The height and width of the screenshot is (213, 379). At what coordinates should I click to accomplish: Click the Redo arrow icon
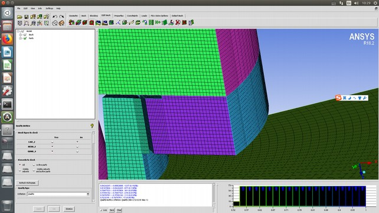(x=61, y=17)
